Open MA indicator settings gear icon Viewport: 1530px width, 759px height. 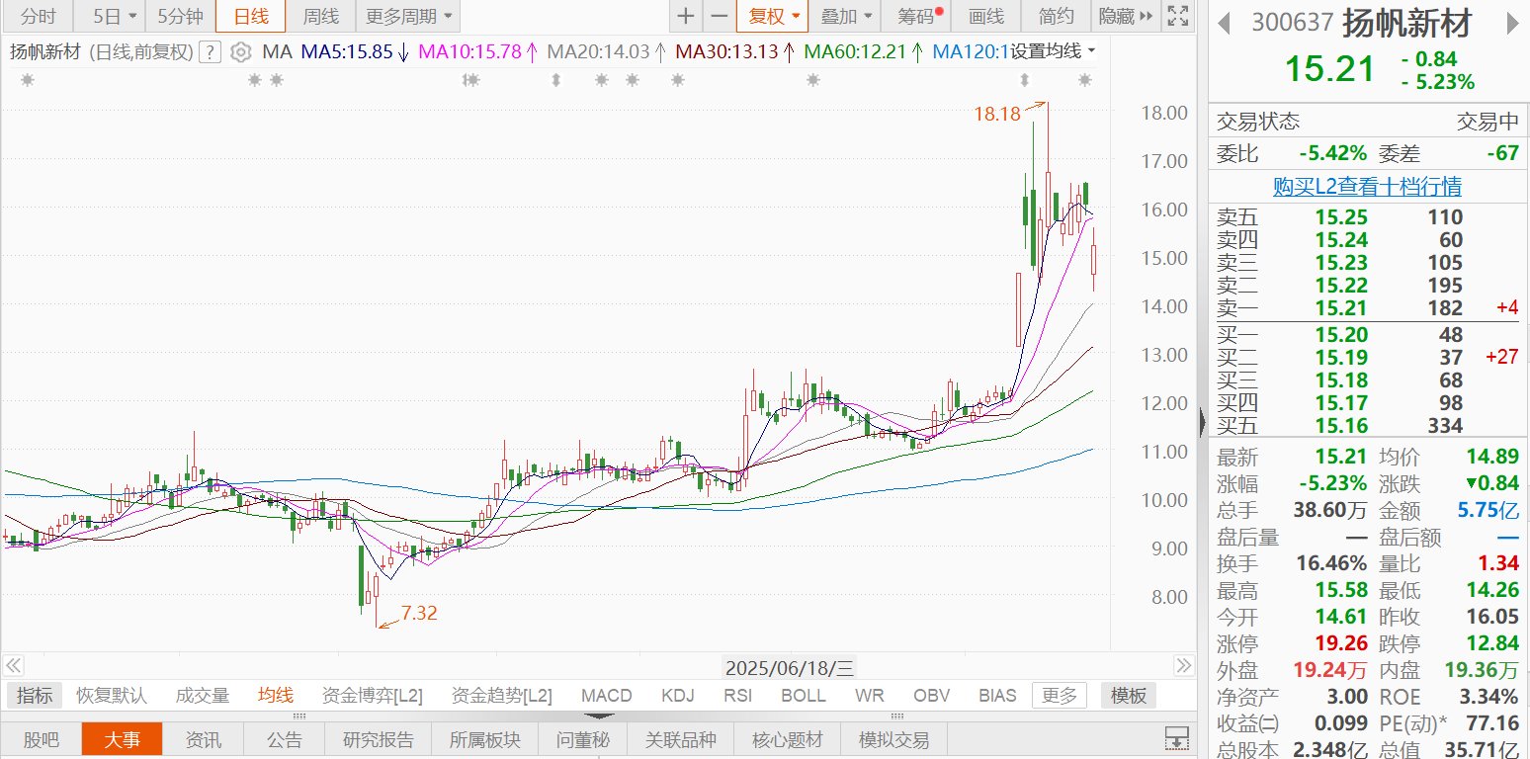tap(241, 52)
